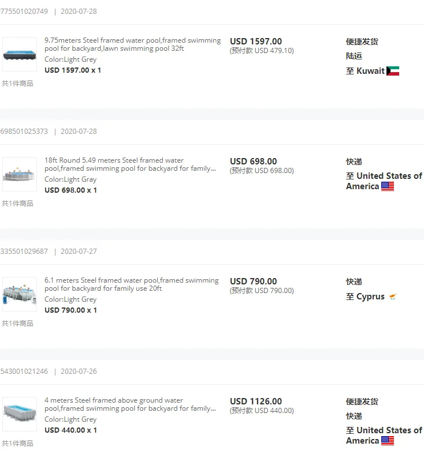
Task: Open the 4 meters above ground pool title
Action: coord(131,404)
